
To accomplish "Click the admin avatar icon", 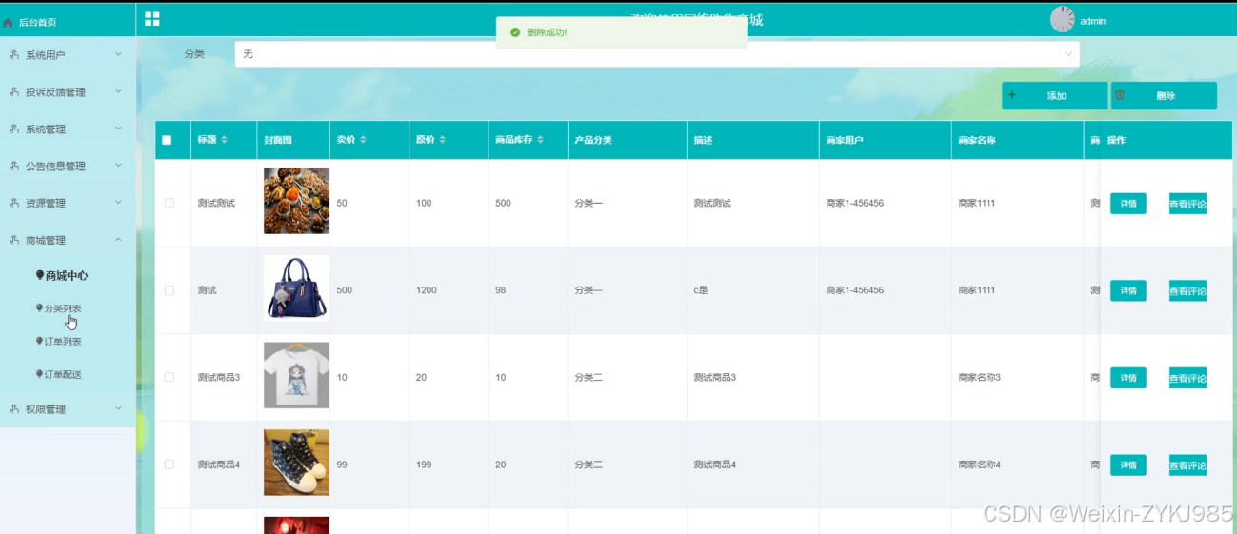I will pos(1063,20).
